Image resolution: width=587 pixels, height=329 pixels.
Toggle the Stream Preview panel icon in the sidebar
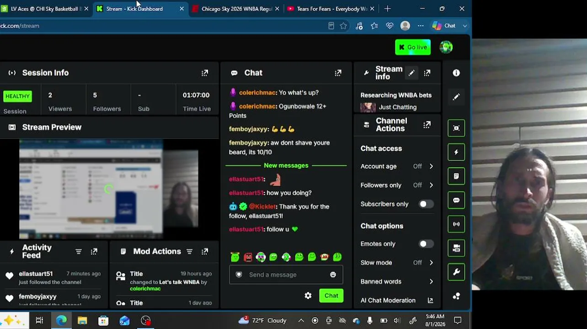[x=456, y=128]
